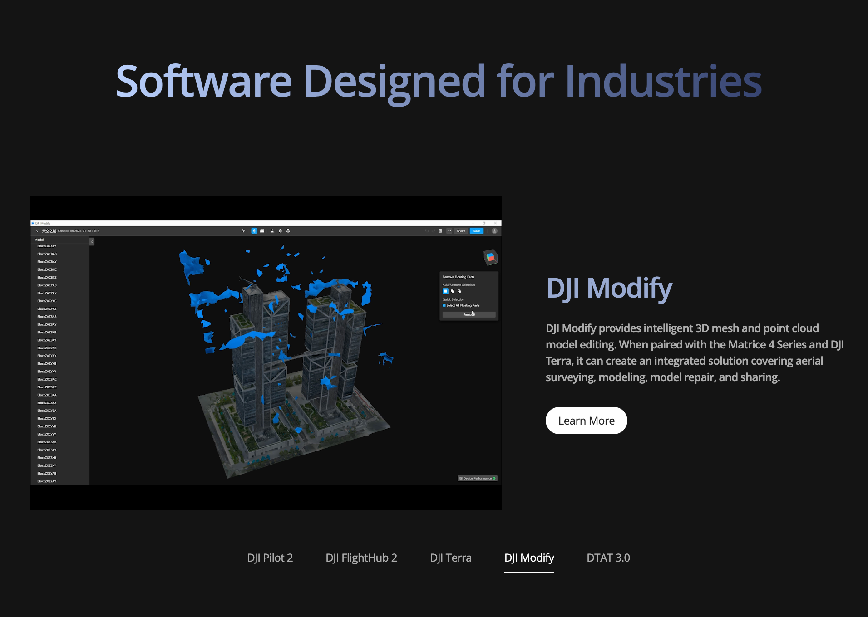Screen dimensions: 868x617
Task: Open the Device Performance indicator
Action: tap(477, 478)
